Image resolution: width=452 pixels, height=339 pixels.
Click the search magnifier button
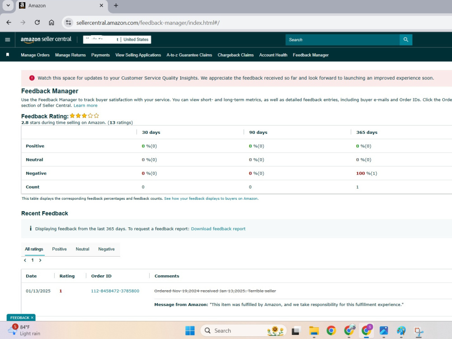406,40
